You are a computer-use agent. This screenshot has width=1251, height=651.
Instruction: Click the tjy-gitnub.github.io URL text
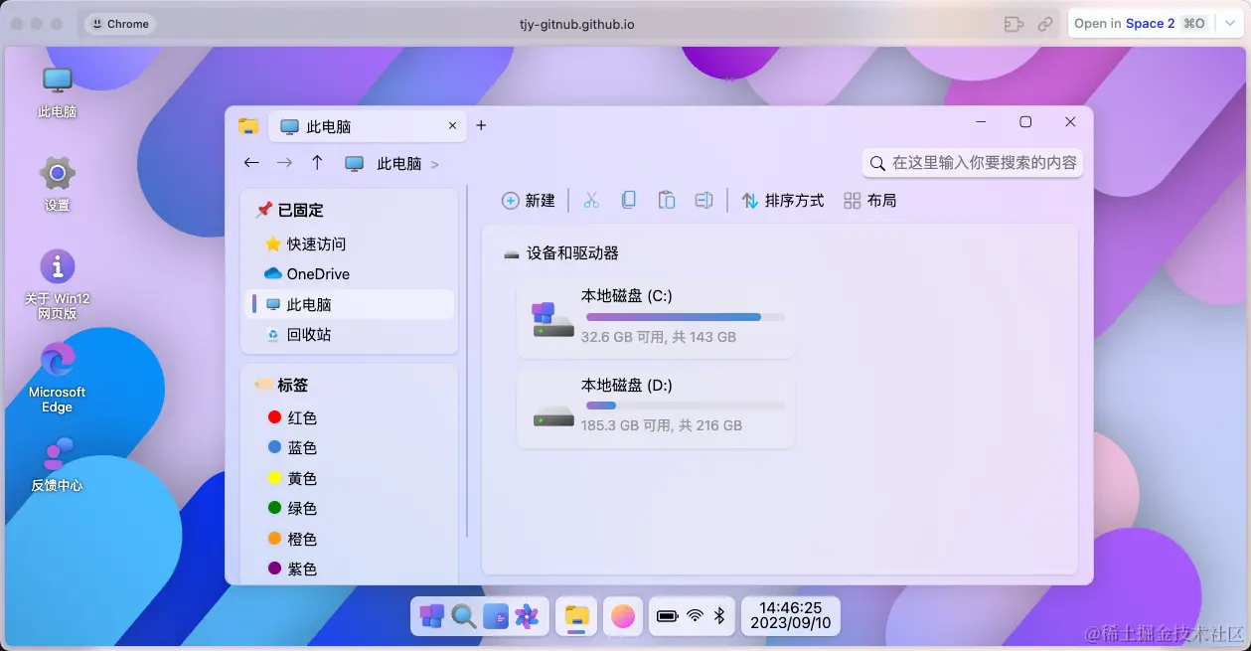[577, 24]
